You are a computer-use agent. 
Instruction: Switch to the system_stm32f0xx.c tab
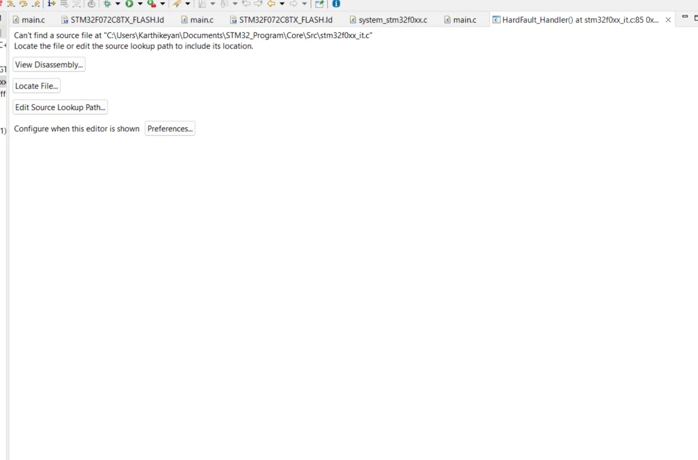389,19
